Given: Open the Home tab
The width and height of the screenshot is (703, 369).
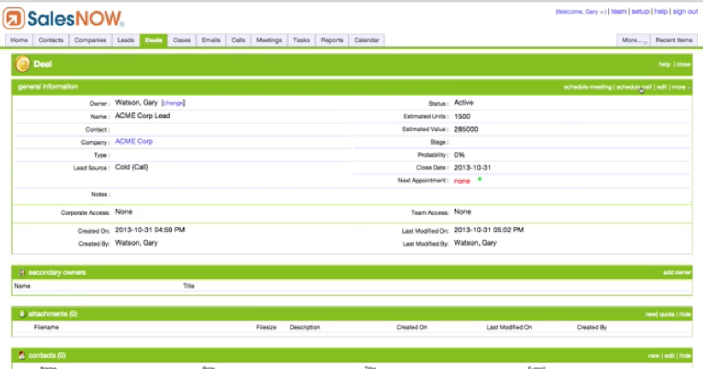Looking at the screenshot, I should click(x=19, y=40).
